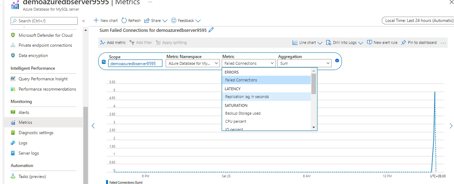454x184 pixels.
Task: Open Local Time Last 24 hours picker
Action: [418, 21]
